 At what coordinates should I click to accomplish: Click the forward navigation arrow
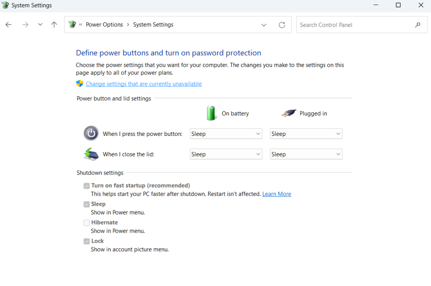(x=25, y=25)
